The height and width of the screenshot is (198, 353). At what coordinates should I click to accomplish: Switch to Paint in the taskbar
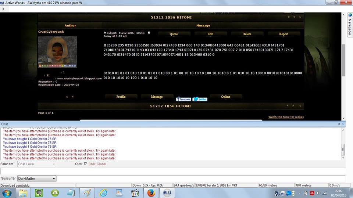pos(87,193)
